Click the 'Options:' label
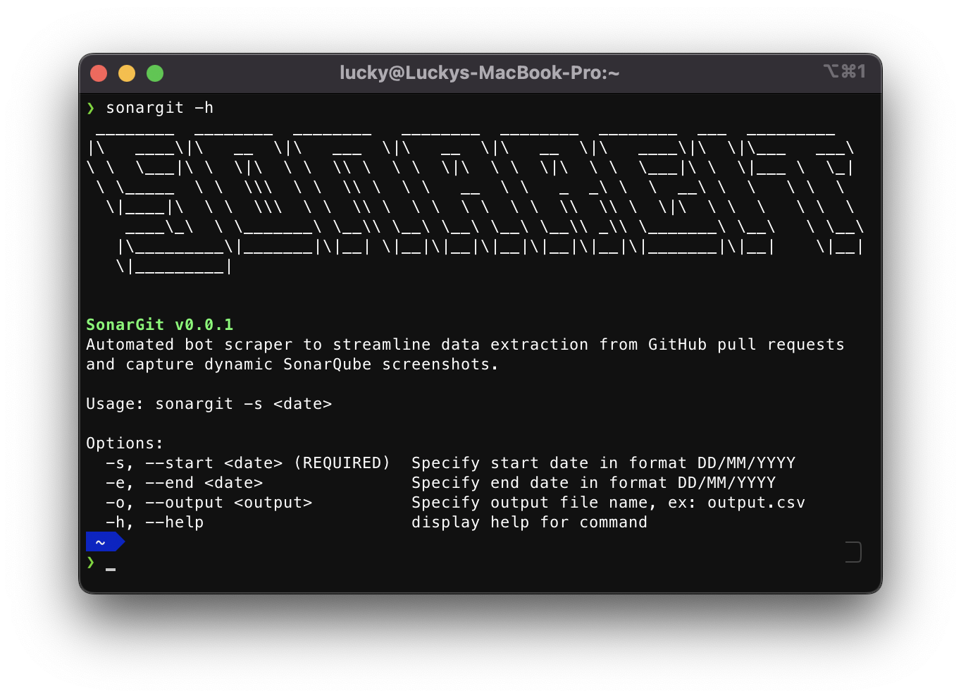The width and height of the screenshot is (961, 698). (x=125, y=443)
